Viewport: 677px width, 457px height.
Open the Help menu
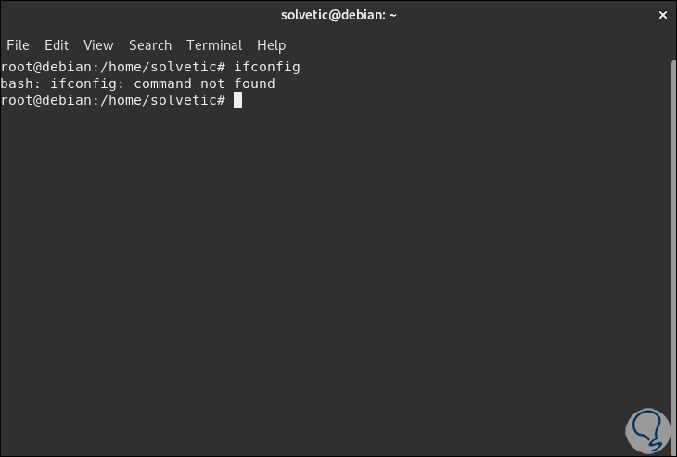(x=271, y=44)
